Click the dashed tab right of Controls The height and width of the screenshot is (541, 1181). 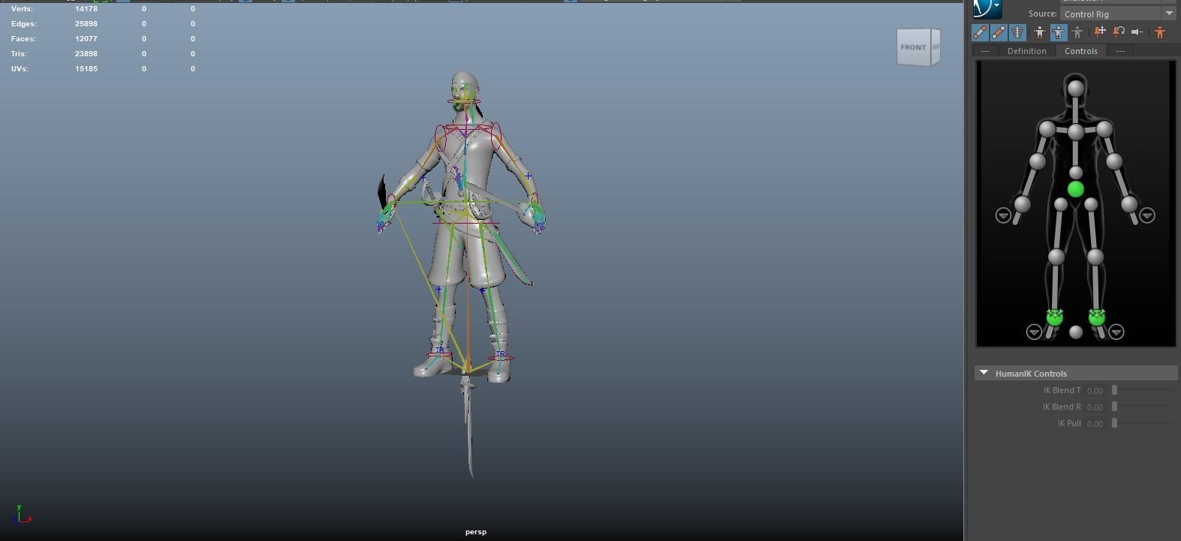point(1119,51)
